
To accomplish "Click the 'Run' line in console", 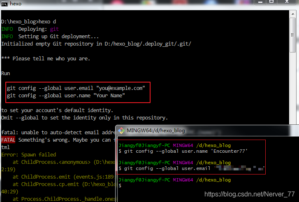I will [x=5, y=73].
